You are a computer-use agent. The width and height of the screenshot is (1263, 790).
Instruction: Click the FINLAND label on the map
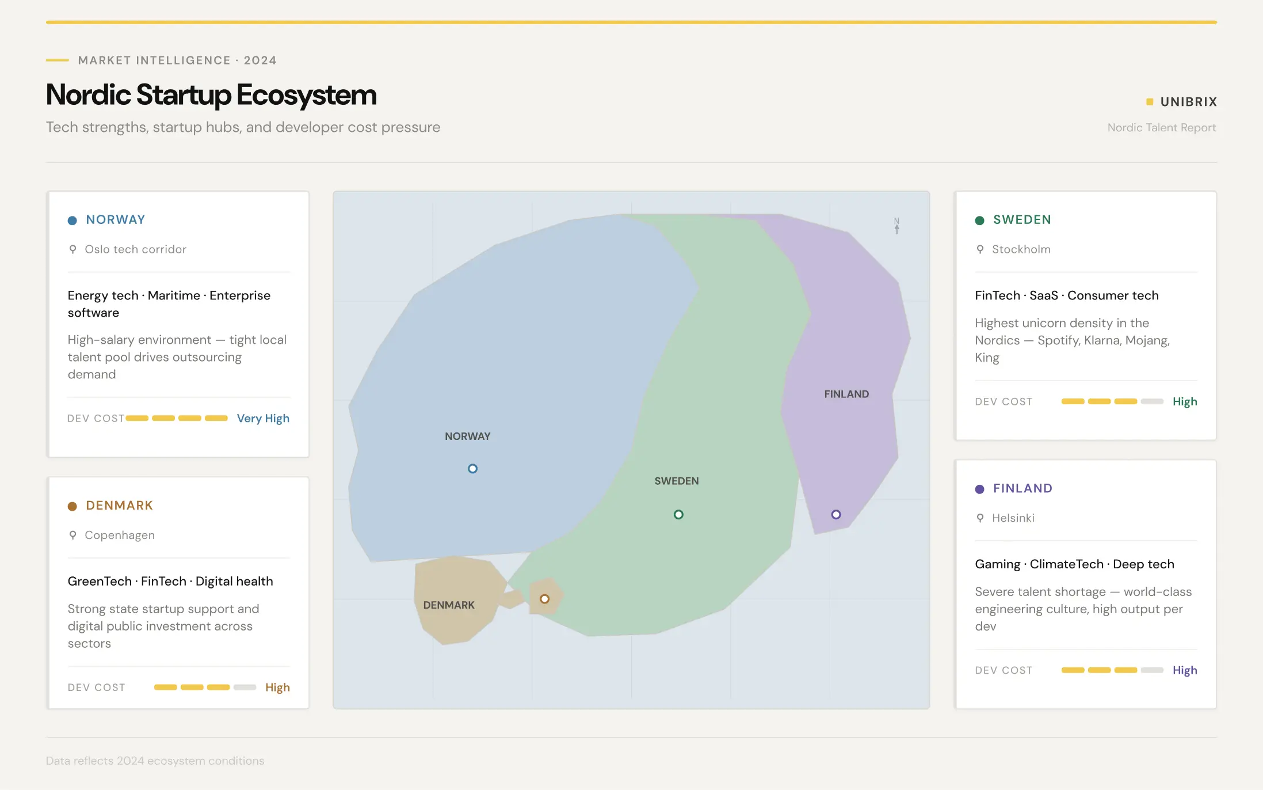click(x=846, y=394)
